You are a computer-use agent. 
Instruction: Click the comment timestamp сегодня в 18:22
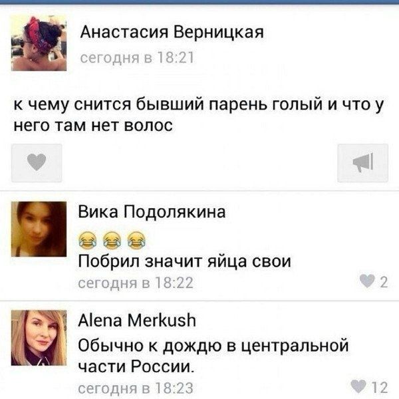(136, 283)
